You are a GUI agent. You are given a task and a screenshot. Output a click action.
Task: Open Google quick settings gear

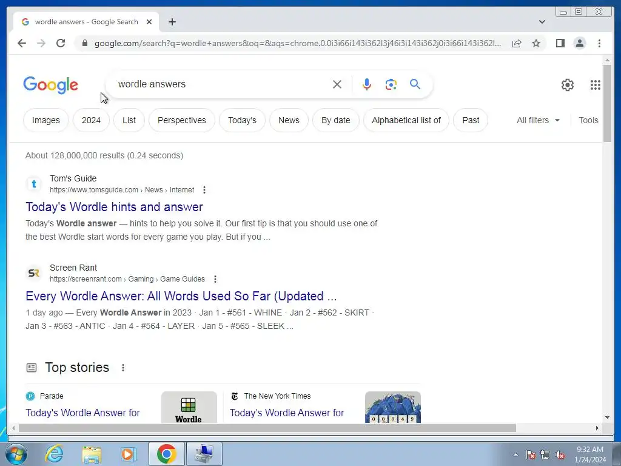pos(568,85)
